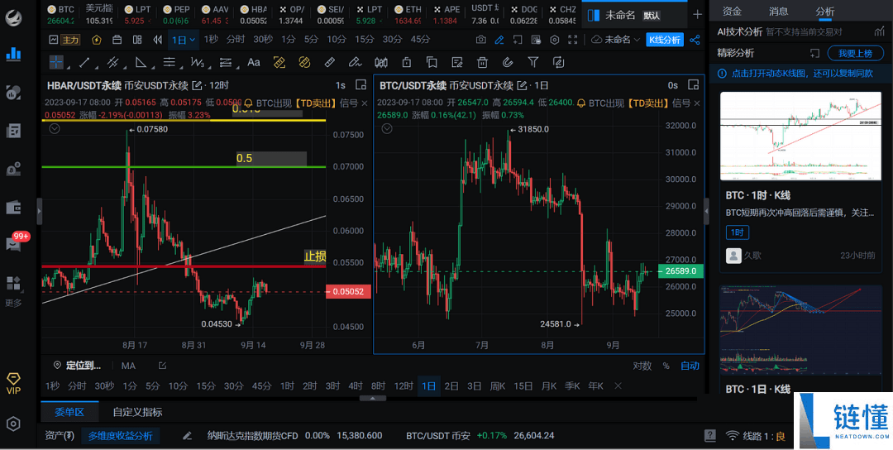Select the 周K period in bottom bar

(x=498, y=385)
